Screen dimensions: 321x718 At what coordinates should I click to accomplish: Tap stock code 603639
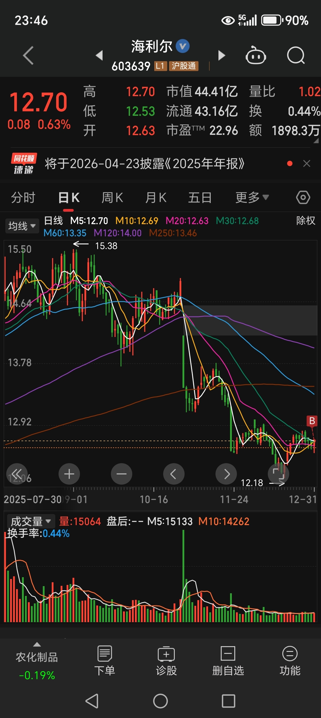pos(131,66)
